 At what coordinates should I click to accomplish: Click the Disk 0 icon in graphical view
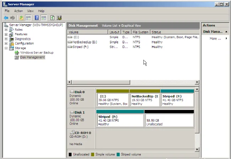pos(72,92)
